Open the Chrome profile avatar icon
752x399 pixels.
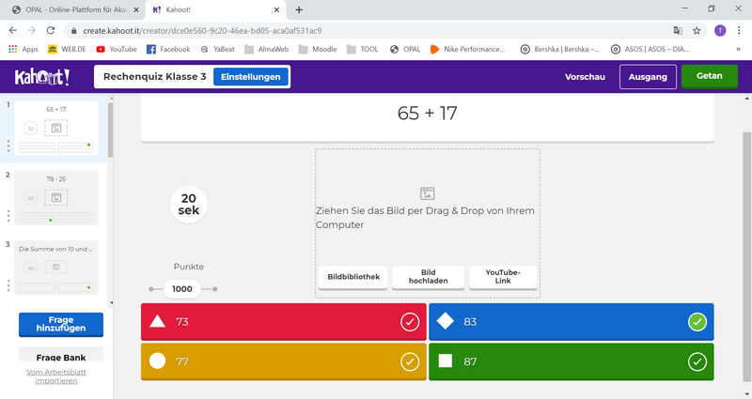pos(719,30)
